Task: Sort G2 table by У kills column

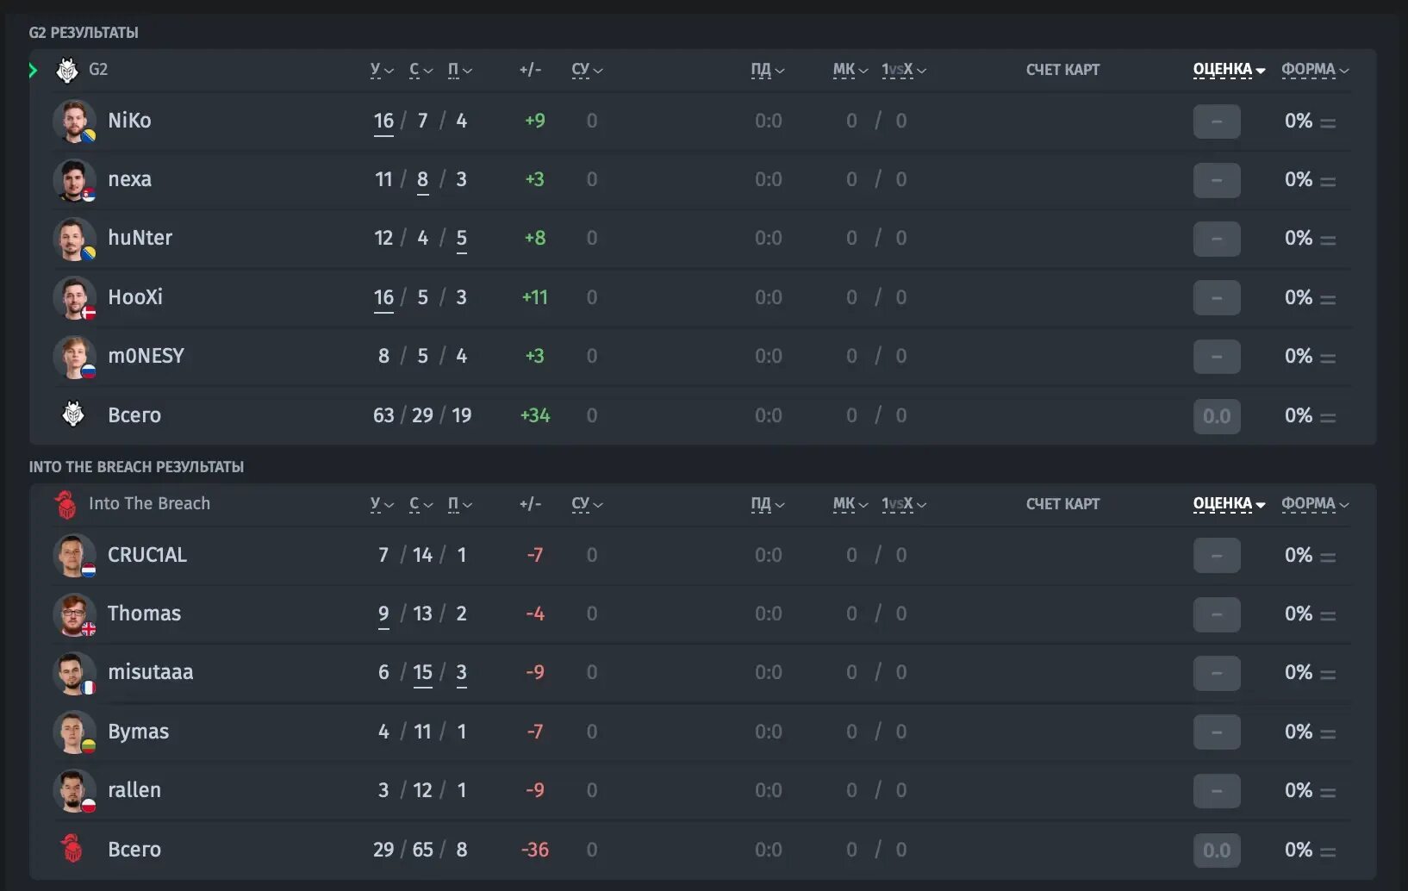Action: [381, 70]
